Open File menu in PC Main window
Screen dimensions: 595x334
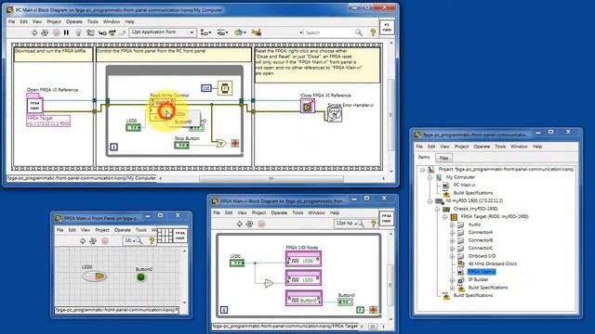point(12,21)
